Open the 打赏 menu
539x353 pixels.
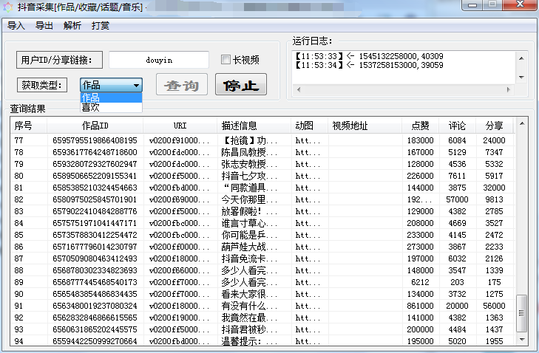(x=101, y=26)
